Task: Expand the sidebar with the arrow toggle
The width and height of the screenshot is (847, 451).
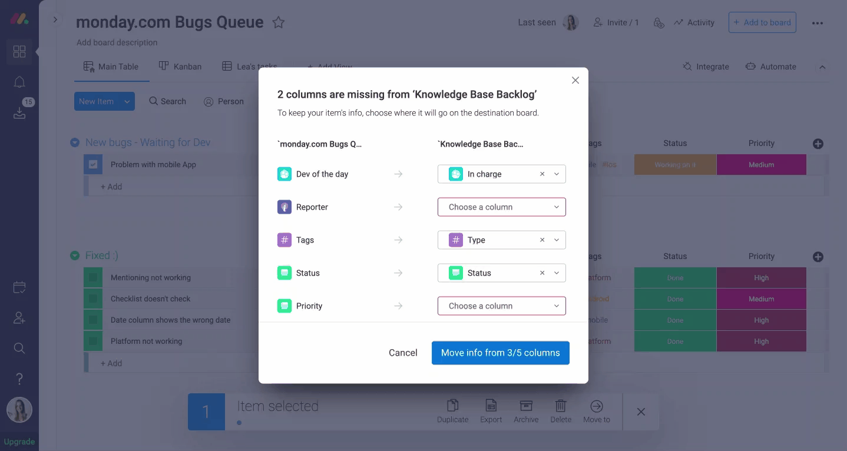Action: coord(55,19)
